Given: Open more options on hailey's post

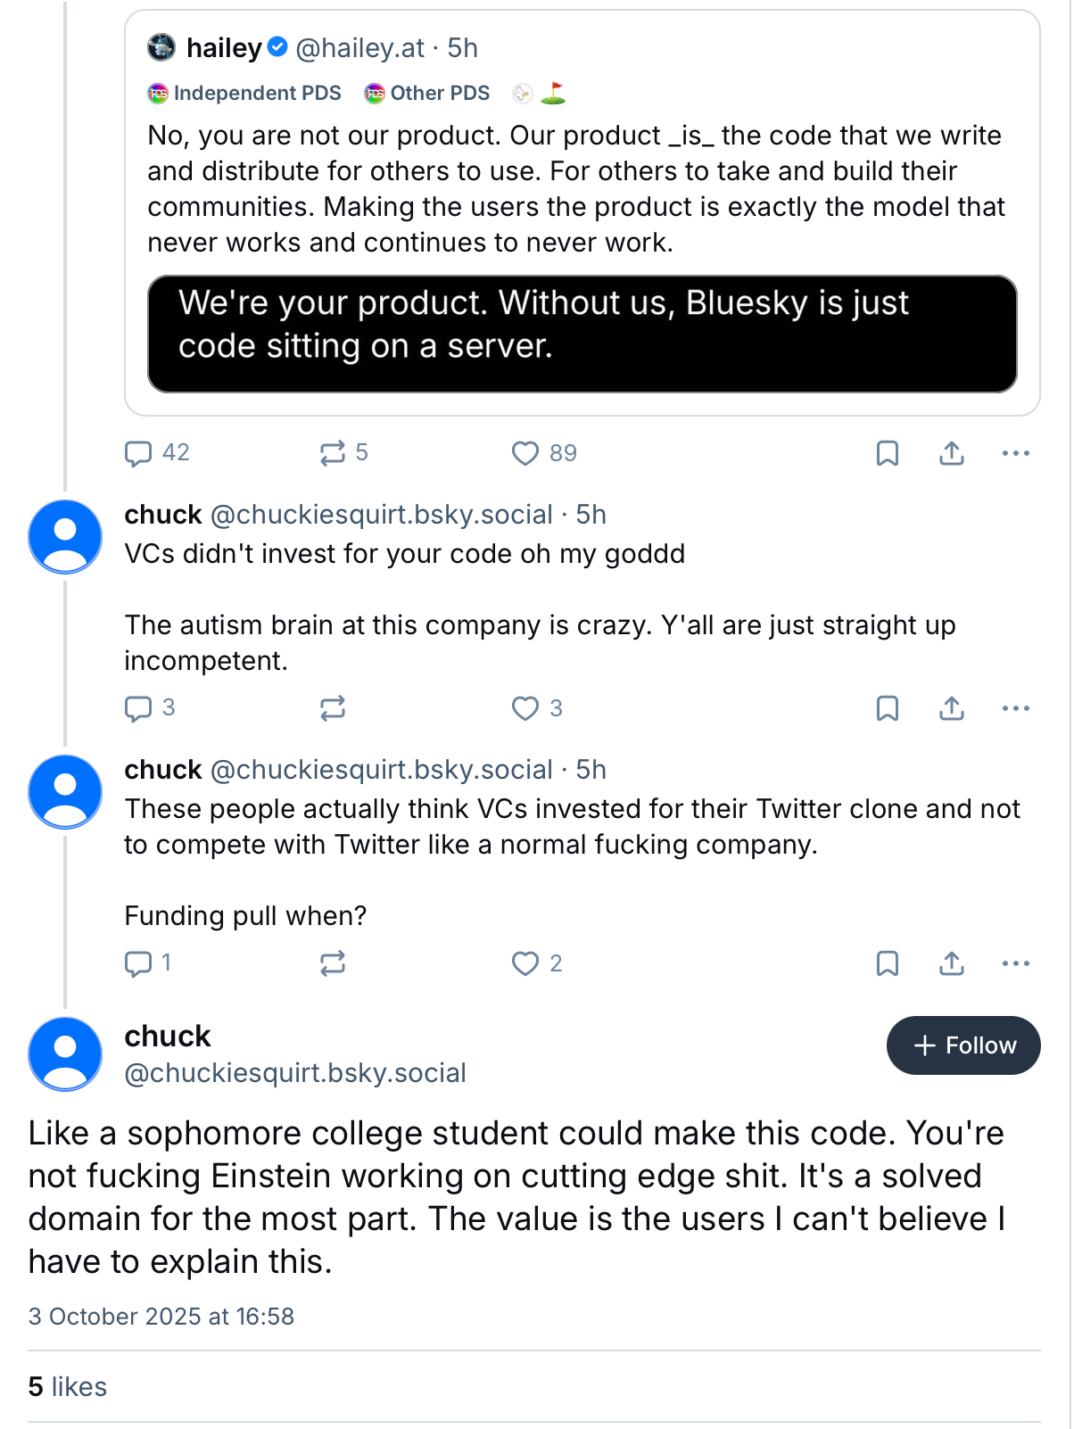Looking at the screenshot, I should tap(1016, 453).
